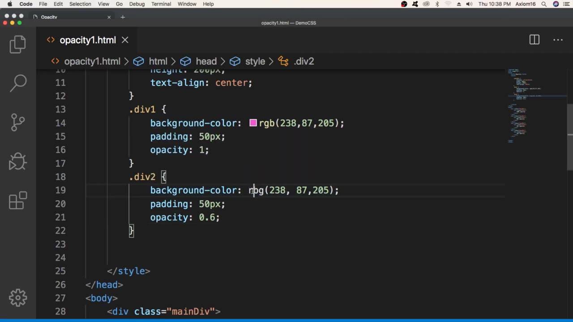
Task: Click 'opacity: 1;' on line 16
Action: (x=180, y=150)
